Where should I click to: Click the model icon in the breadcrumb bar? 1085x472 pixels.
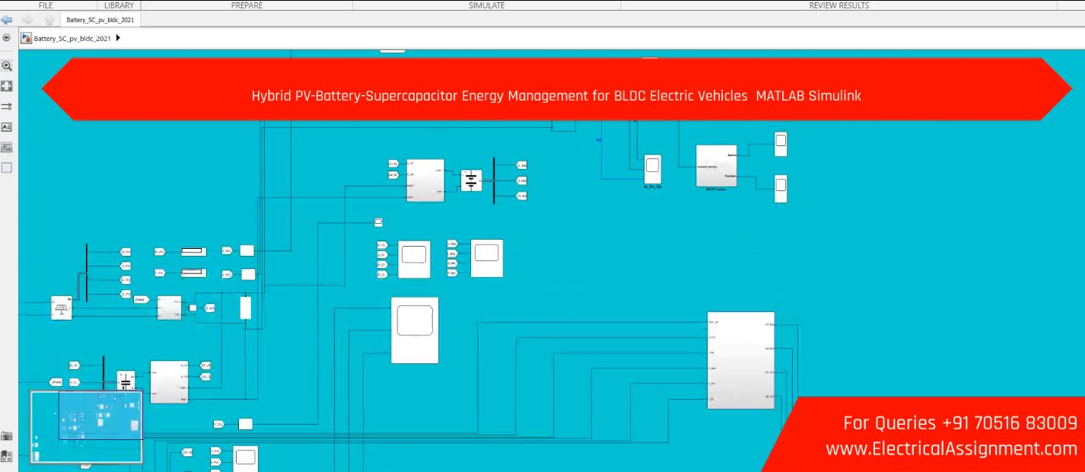pos(27,38)
